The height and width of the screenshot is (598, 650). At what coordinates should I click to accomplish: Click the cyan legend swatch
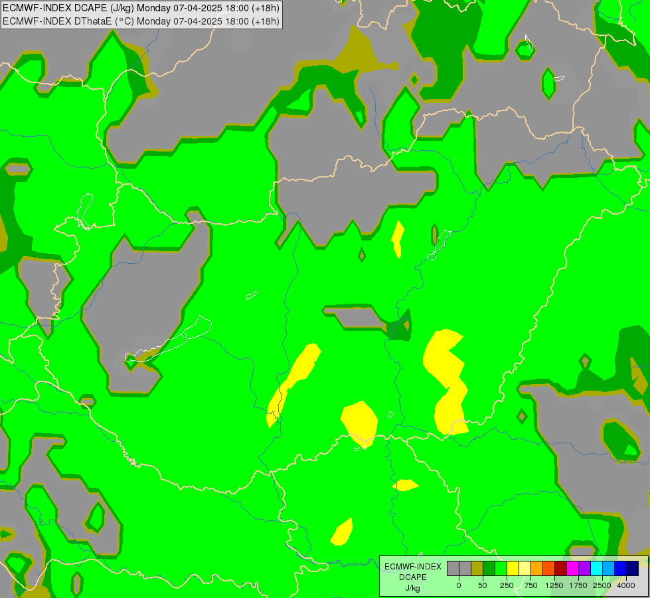pos(596,568)
